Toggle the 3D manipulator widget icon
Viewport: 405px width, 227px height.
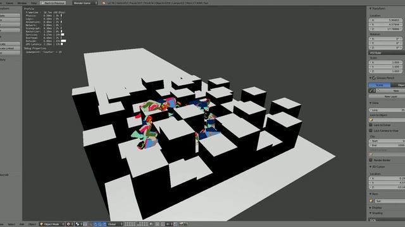click(x=91, y=224)
